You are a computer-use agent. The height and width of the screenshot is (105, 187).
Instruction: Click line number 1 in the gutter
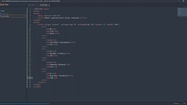pyautogui.click(x=30, y=9)
